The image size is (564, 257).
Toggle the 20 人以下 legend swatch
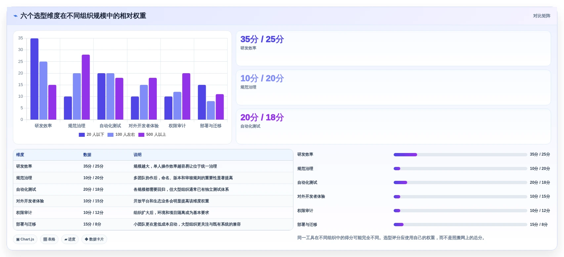click(x=82, y=135)
